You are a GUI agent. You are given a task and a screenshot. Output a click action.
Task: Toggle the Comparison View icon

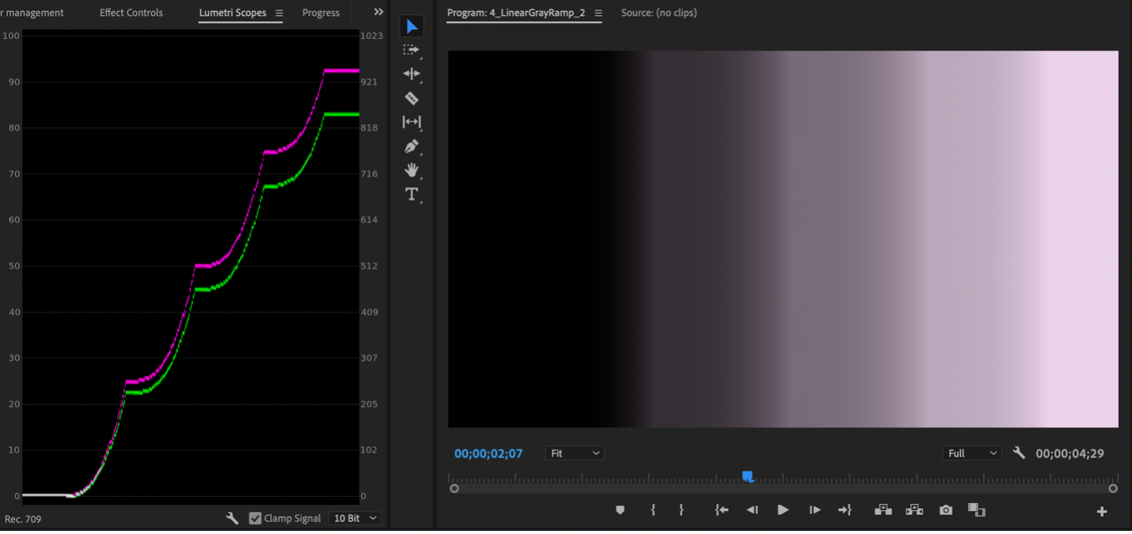pos(976,509)
